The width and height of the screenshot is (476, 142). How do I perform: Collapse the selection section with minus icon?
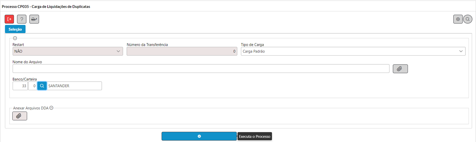tap(15, 38)
